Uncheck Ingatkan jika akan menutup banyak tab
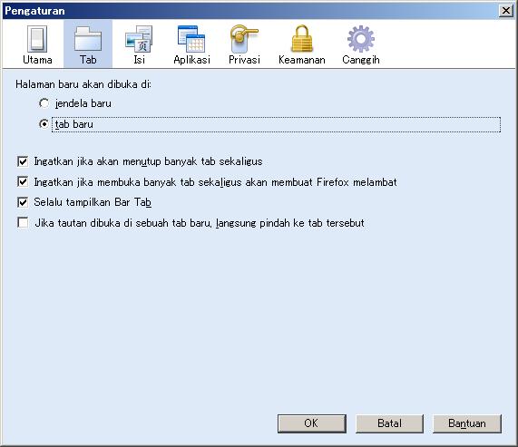 (23, 161)
